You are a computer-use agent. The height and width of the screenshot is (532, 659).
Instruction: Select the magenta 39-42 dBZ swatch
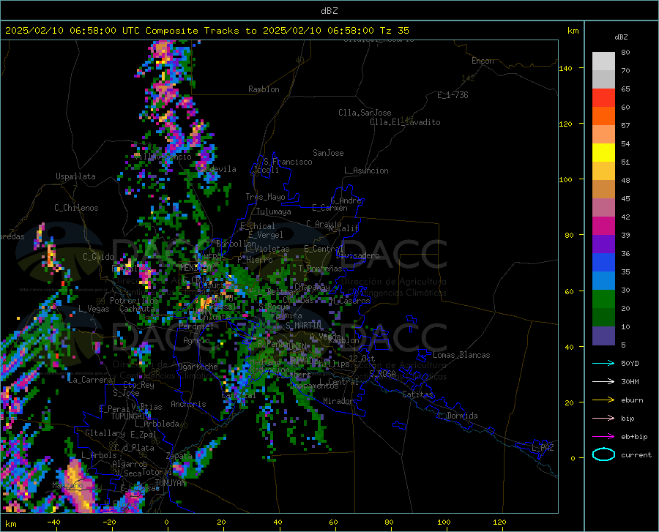(603, 226)
